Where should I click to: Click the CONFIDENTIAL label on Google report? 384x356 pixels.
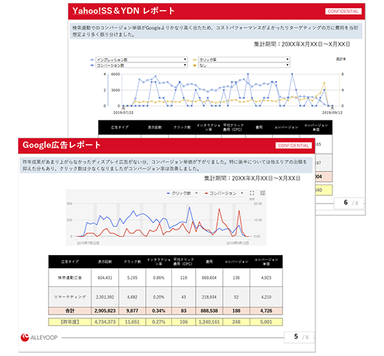(293, 145)
